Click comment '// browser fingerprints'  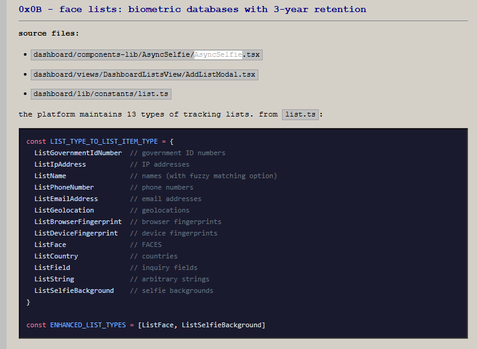(176, 222)
